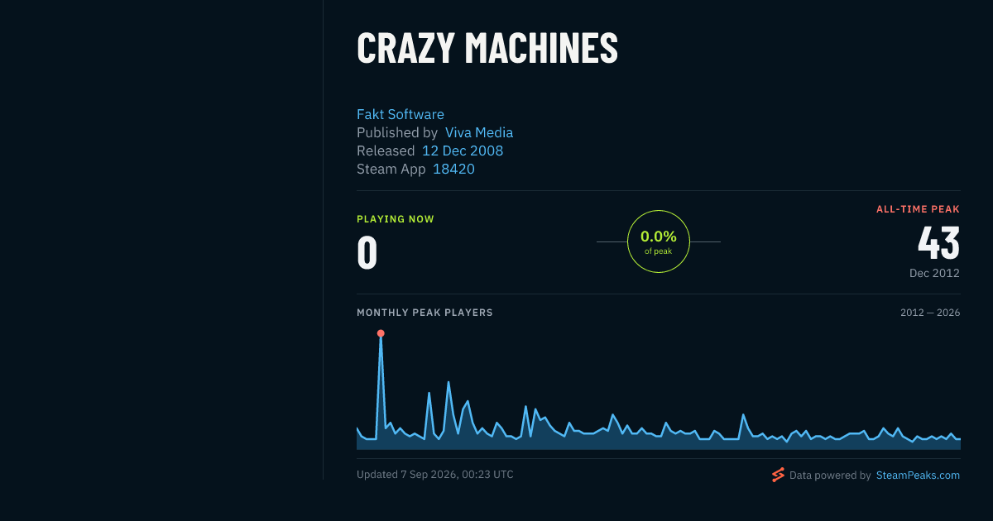993x521 pixels.
Task: Click the SteamPeaks logo icon
Action: (x=778, y=475)
